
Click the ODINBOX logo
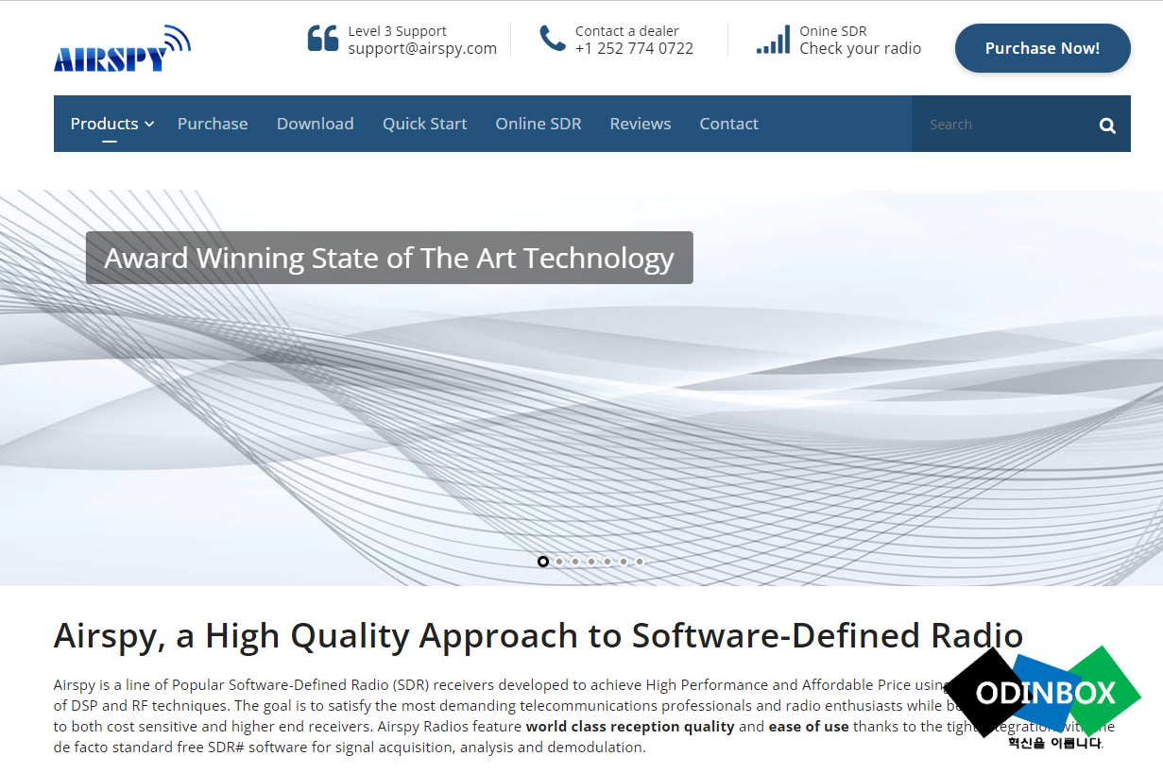[x=1043, y=697]
